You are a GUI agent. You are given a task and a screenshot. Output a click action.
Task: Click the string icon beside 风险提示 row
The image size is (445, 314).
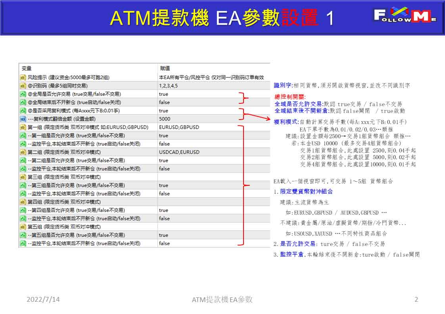click(23, 77)
